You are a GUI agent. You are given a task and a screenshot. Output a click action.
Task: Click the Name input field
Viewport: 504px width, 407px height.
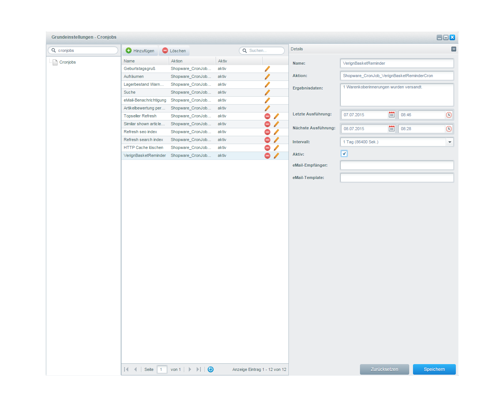point(397,63)
